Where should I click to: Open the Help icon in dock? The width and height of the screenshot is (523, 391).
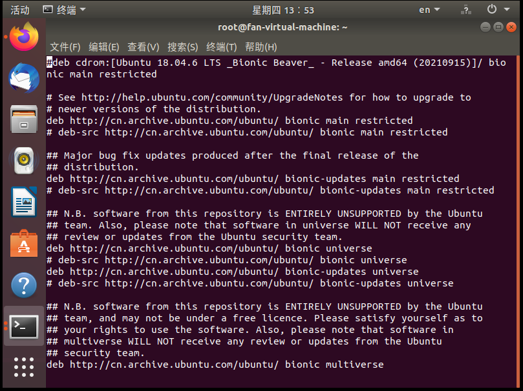point(24,285)
